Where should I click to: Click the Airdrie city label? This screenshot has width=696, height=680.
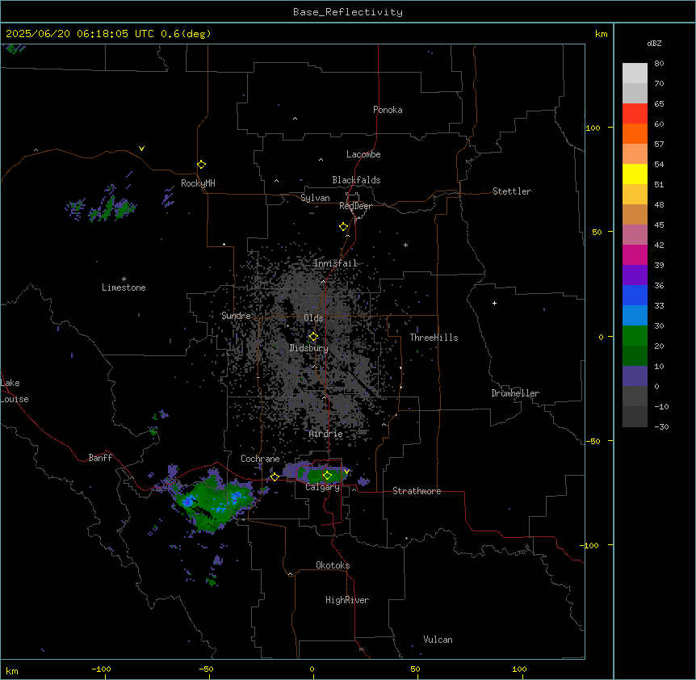tap(326, 434)
